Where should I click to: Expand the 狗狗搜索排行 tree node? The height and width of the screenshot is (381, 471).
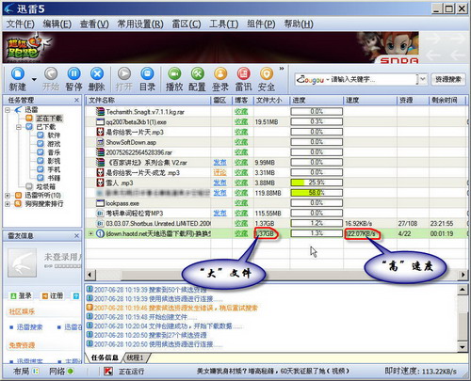[x=8, y=204]
